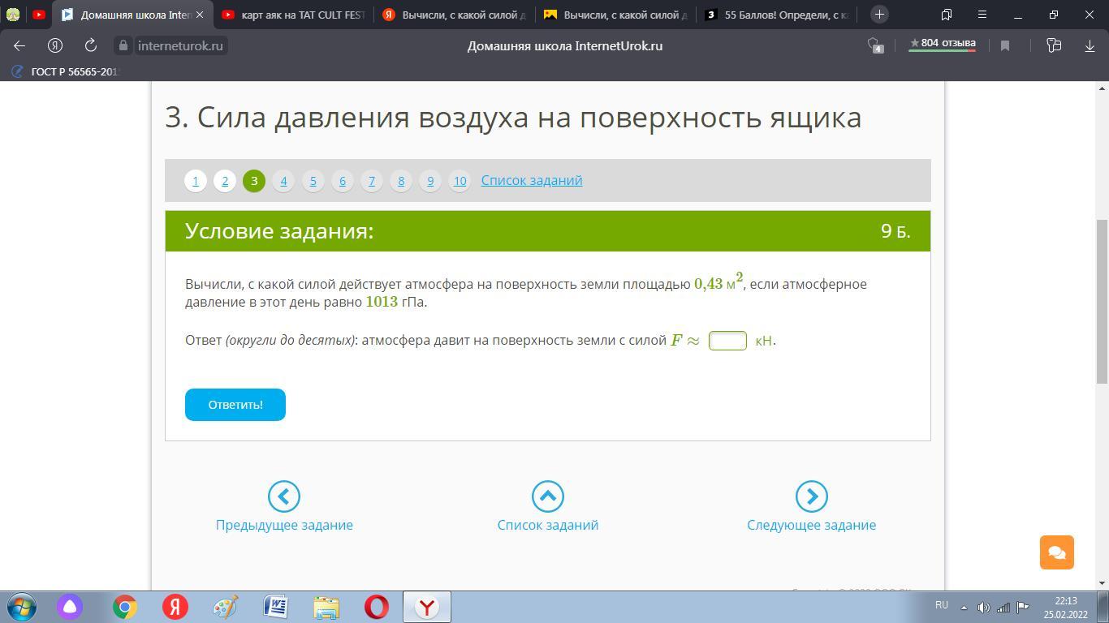Viewport: 1109px width, 623px height.
Task: Go to task number 8
Action: pyautogui.click(x=400, y=181)
